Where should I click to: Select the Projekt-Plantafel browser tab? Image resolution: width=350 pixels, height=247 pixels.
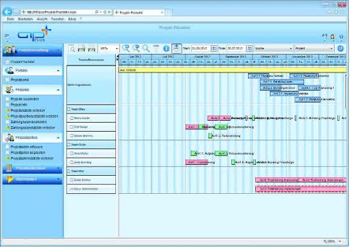[139, 13]
